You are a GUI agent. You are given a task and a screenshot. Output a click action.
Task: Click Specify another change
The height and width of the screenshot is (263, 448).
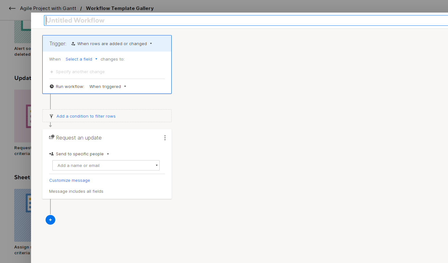point(80,72)
